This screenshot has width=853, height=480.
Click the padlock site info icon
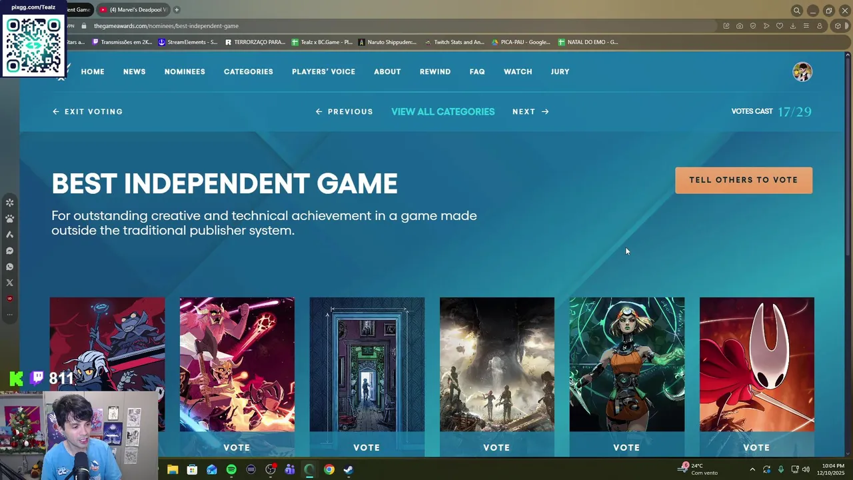pos(84,26)
